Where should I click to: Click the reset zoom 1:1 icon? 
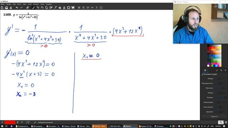[x=97, y=7]
